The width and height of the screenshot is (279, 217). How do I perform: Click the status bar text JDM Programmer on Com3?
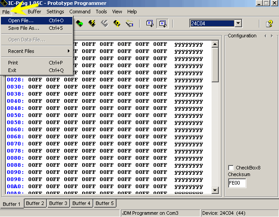click(150, 213)
